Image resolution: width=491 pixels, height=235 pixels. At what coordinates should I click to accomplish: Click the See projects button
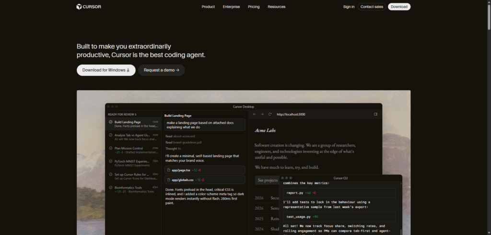pos(268,180)
